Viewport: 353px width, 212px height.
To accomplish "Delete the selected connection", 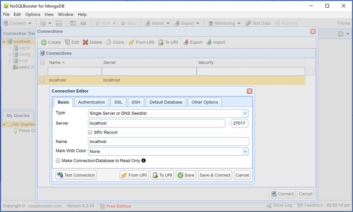I will pos(92,42).
